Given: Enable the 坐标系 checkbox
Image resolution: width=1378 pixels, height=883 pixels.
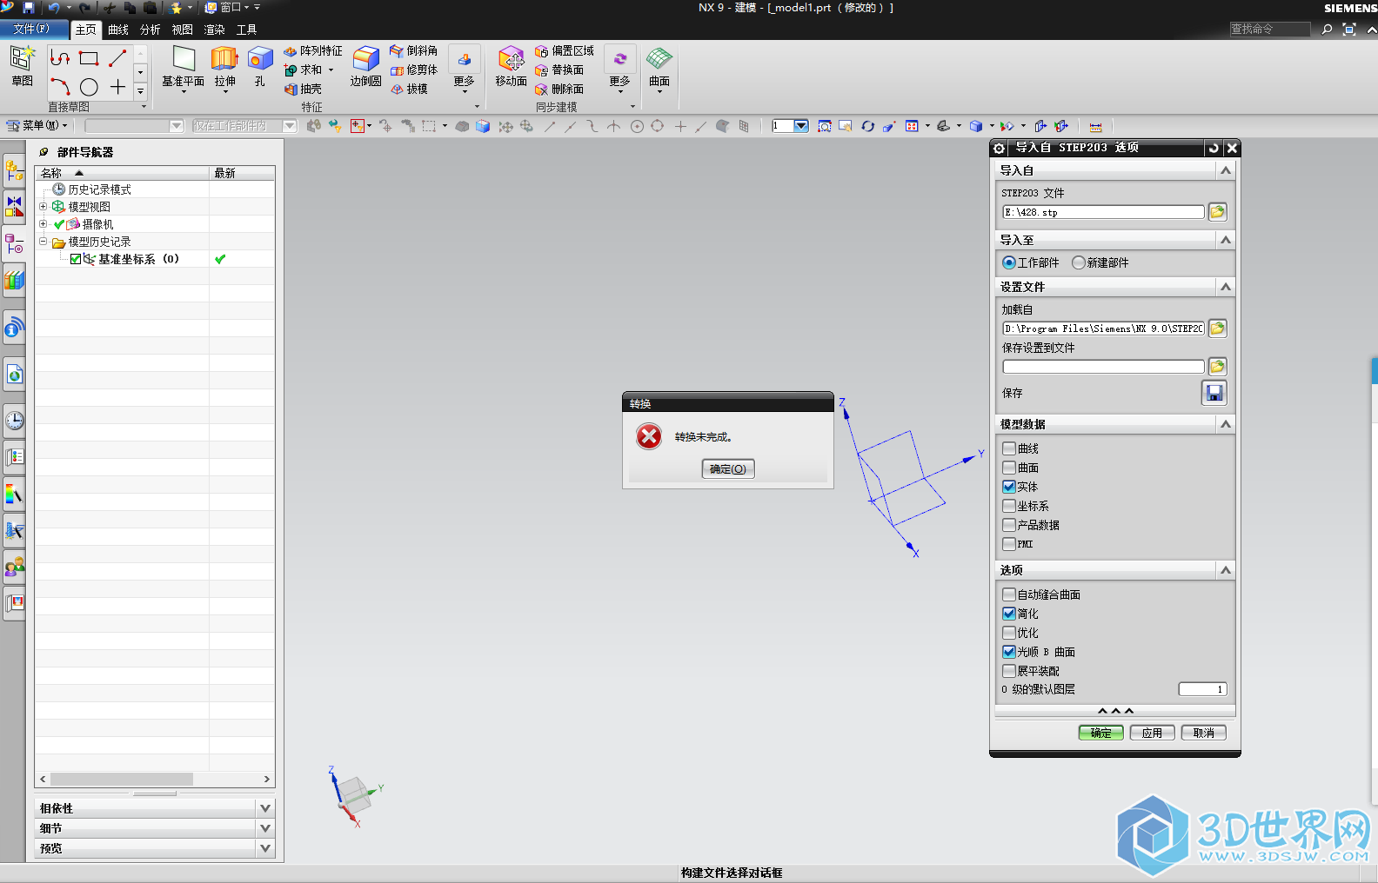Looking at the screenshot, I should click(x=1009, y=506).
